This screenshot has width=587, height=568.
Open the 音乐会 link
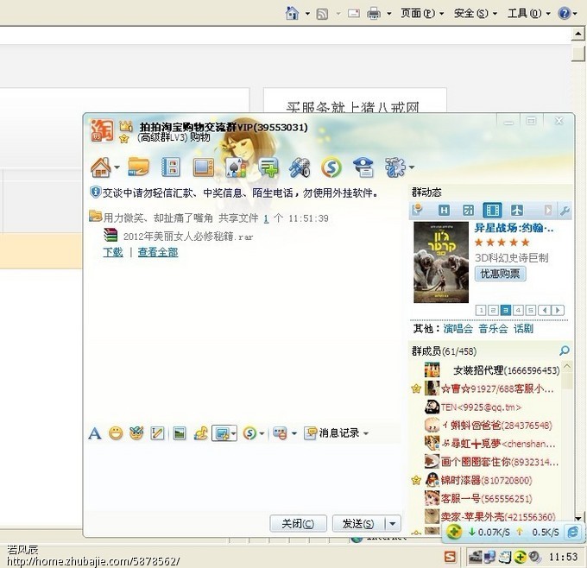[493, 329]
